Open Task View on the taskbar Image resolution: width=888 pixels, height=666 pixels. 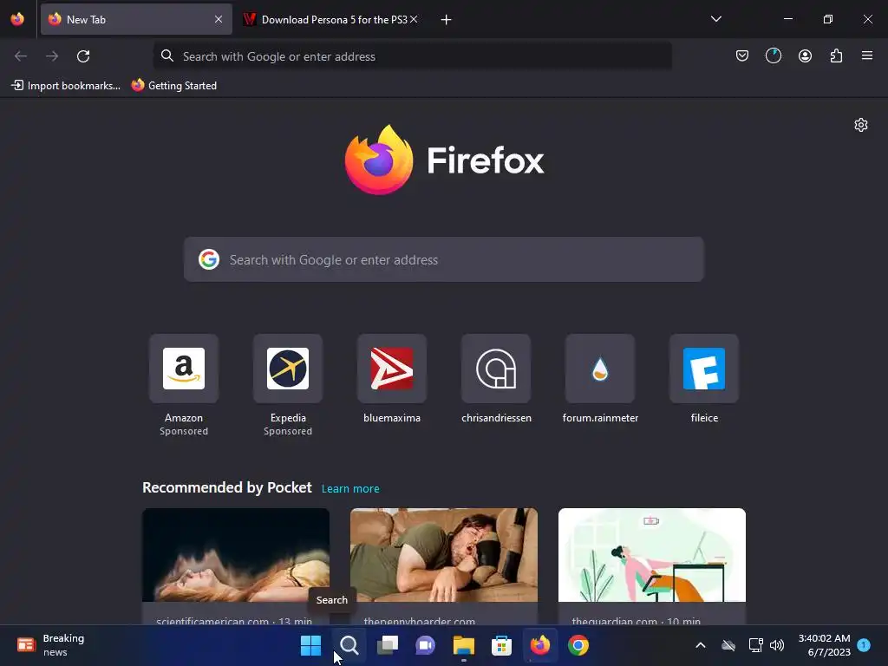point(388,645)
